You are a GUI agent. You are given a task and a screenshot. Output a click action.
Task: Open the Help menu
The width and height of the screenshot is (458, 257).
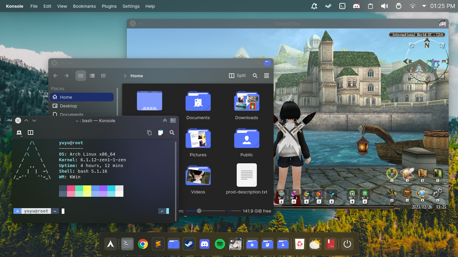click(150, 6)
